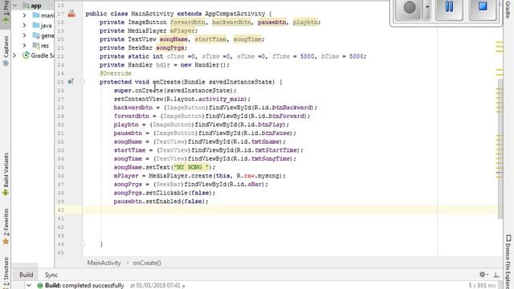Open the record button dropdown arrow

[426, 7]
